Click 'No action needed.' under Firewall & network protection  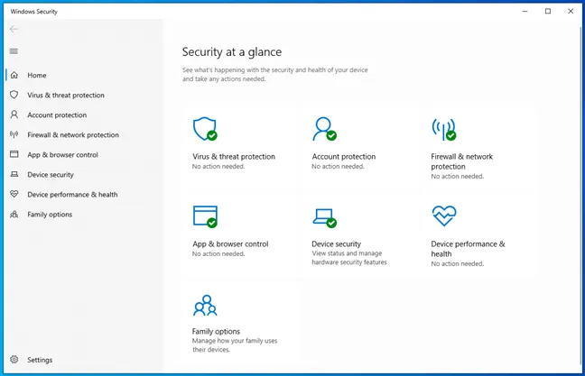[x=457, y=176]
